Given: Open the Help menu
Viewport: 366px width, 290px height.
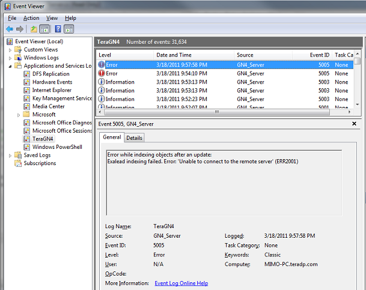Looking at the screenshot, I should (x=70, y=18).
